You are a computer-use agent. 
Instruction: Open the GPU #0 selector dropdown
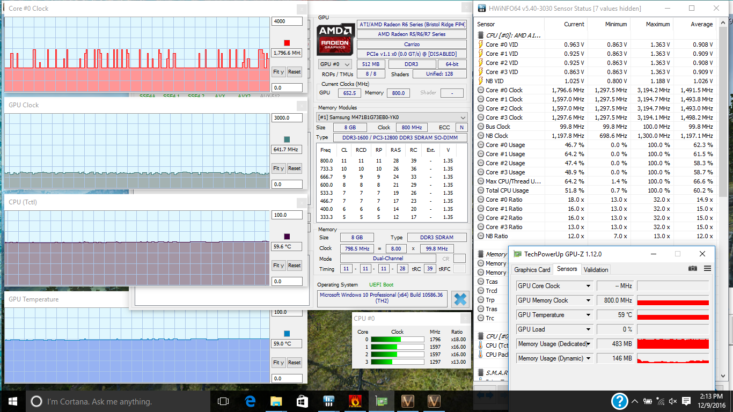(335, 64)
